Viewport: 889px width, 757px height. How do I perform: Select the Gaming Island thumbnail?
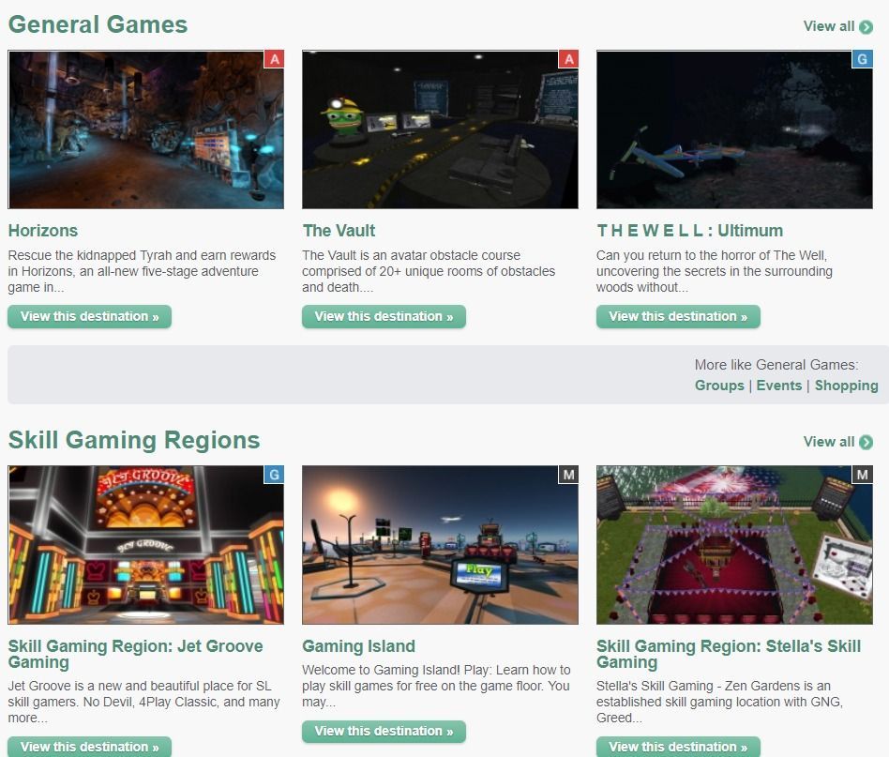pos(440,545)
